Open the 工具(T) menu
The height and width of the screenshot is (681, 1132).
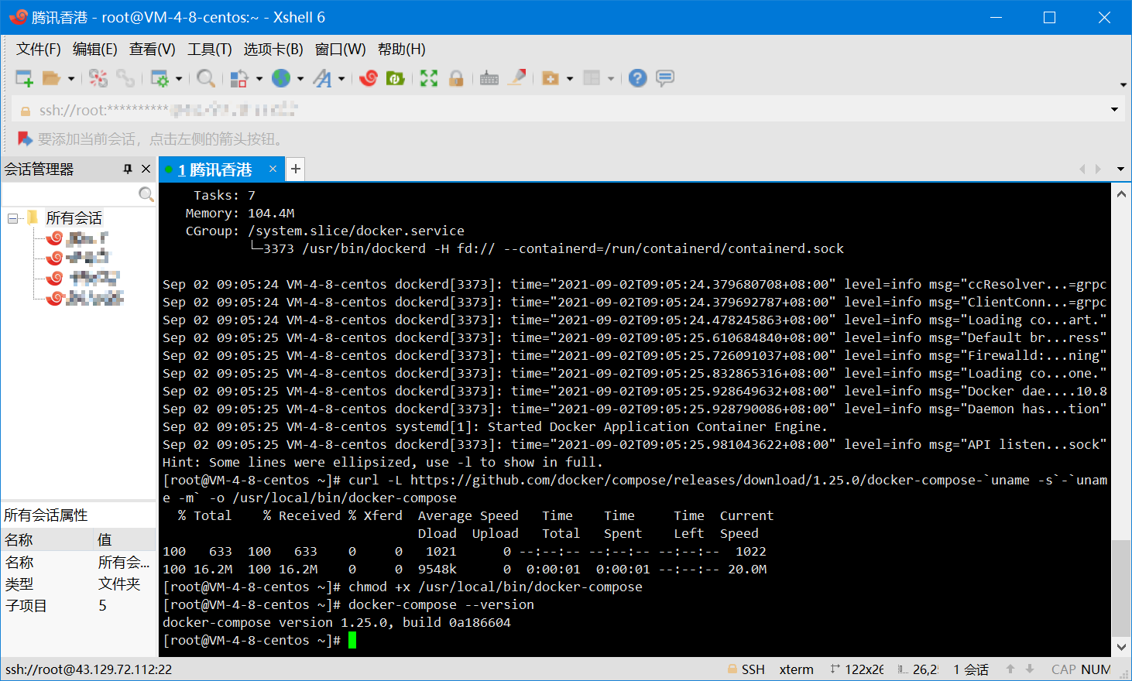click(x=210, y=50)
